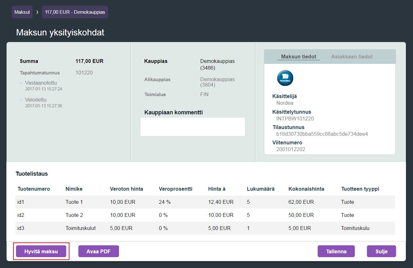
Task: Select order ID b18d30730bba559cc88abc5de734dee4
Action: click(x=322, y=134)
